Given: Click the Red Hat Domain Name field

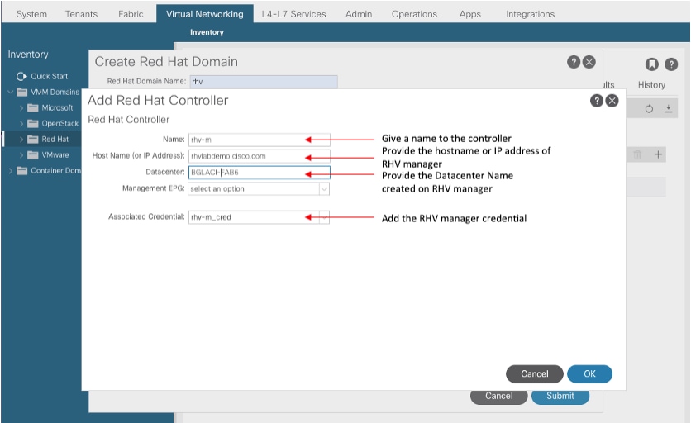Looking at the screenshot, I should click(264, 82).
